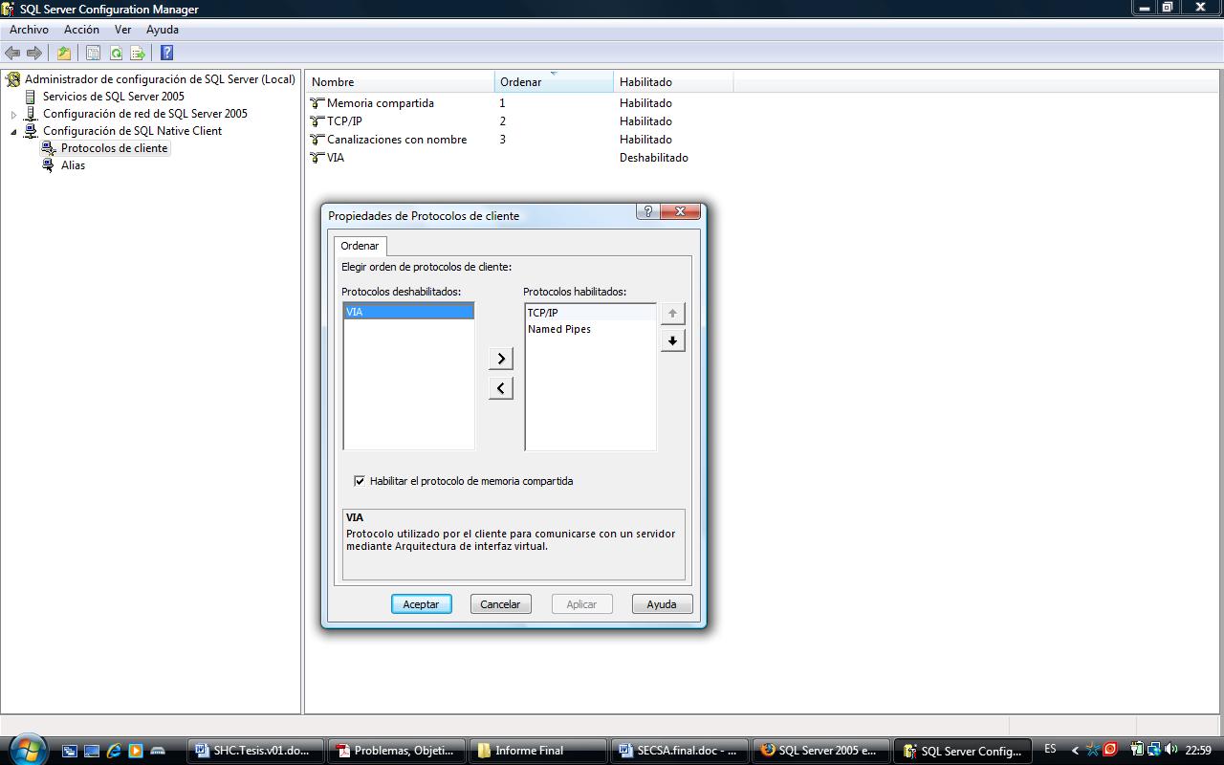Click the Habilitado column header
1224x765 pixels.
pyautogui.click(x=673, y=82)
